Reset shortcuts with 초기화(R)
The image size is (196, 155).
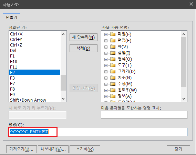85,149
